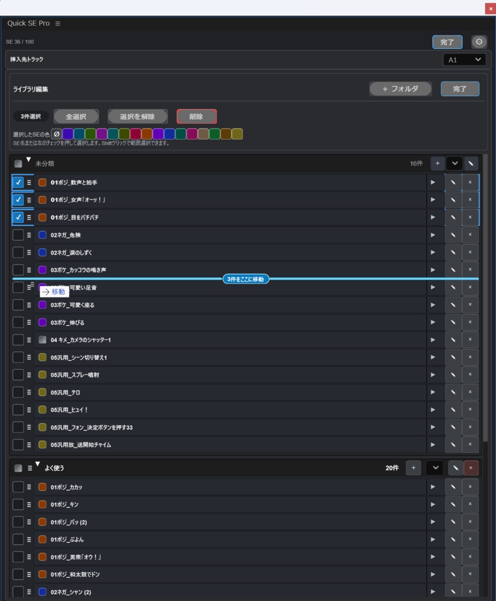Click the 選択を解除 button
This screenshot has height=601, width=496.
click(x=138, y=117)
